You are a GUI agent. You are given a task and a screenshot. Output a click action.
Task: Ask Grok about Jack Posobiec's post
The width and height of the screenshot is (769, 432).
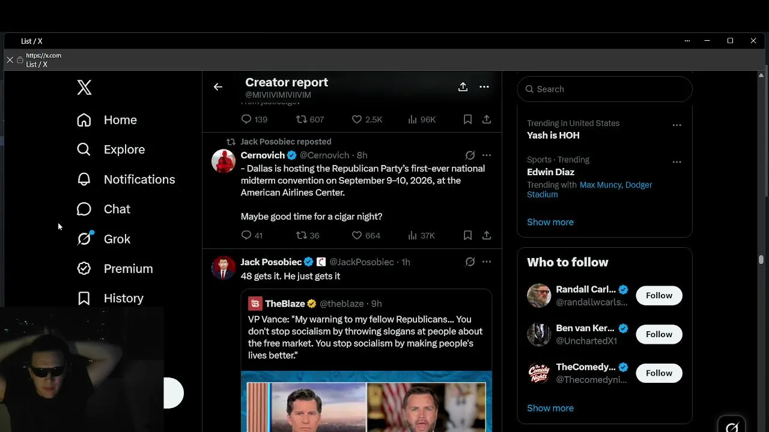pos(470,262)
